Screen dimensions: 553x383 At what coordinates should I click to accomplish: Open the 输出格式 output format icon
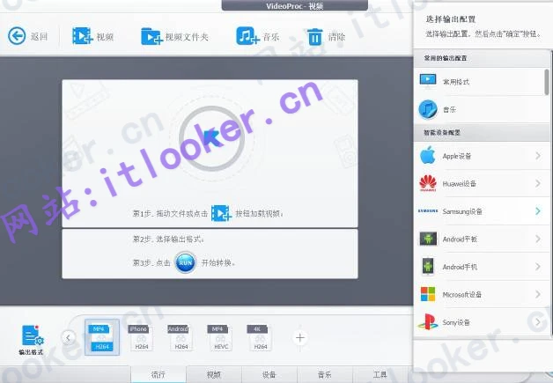pos(32,335)
